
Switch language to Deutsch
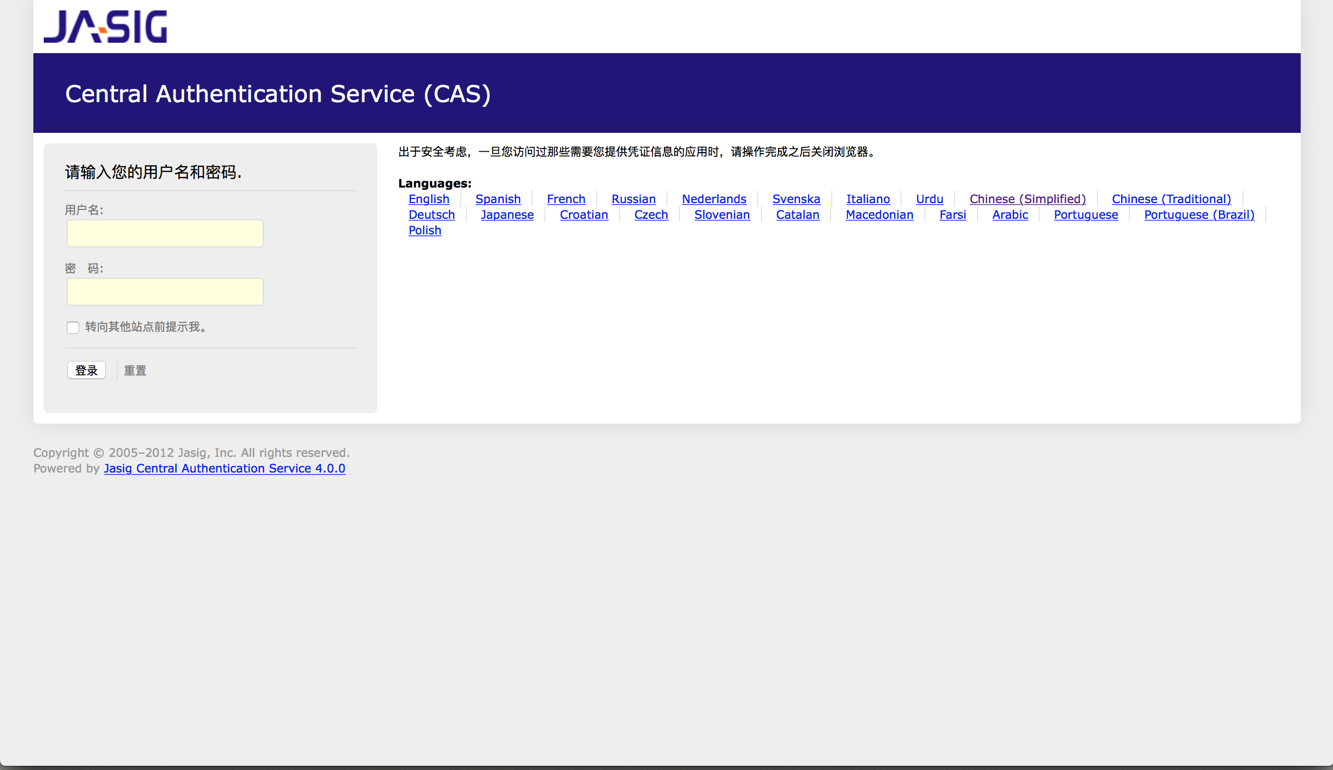click(x=431, y=215)
